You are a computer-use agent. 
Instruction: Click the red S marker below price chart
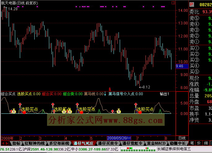pyautogui.click(x=110, y=89)
